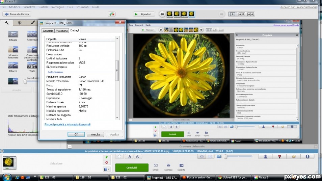Open the Immagine menu

(57, 7)
